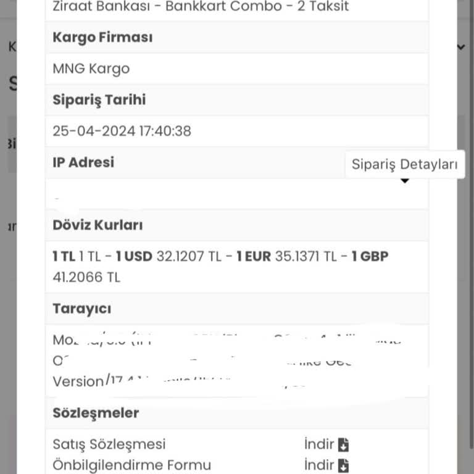Click the Satış Sözleşmesi İndir link
Viewport: 474px width, 474px height.
point(319,444)
